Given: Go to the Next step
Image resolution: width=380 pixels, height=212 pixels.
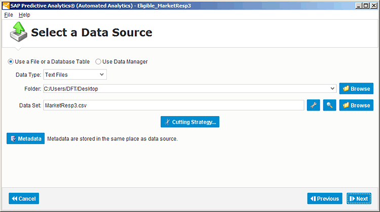Looking at the screenshot, I should (359, 198).
